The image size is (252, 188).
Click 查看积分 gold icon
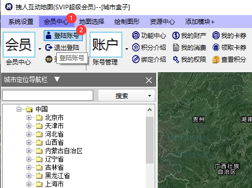click(216, 60)
